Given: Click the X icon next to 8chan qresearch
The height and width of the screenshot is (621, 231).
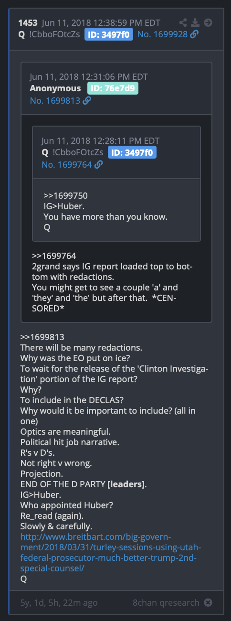Looking at the screenshot, I should tap(208, 602).
